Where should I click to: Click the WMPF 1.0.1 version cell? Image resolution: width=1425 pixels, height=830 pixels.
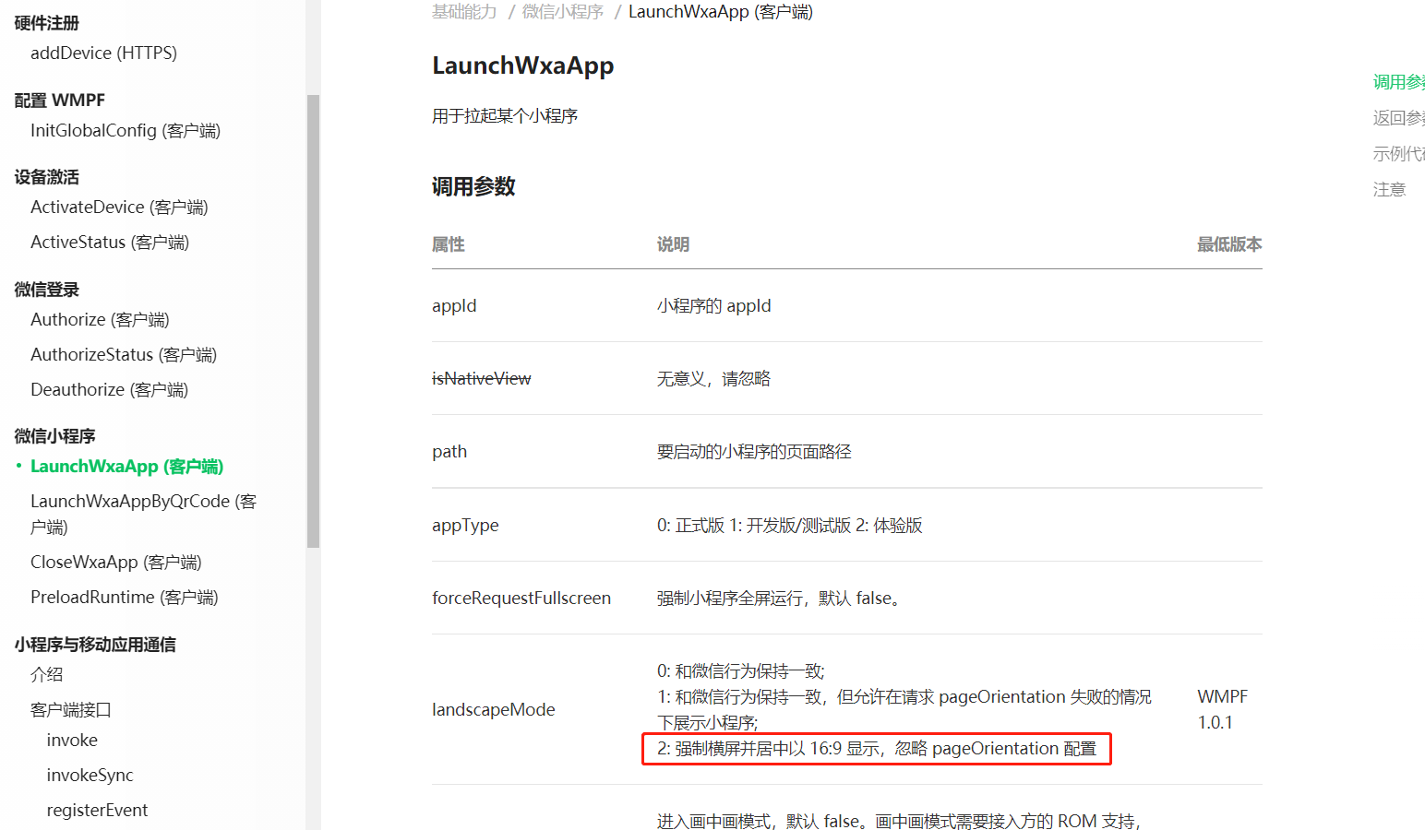tap(1223, 710)
